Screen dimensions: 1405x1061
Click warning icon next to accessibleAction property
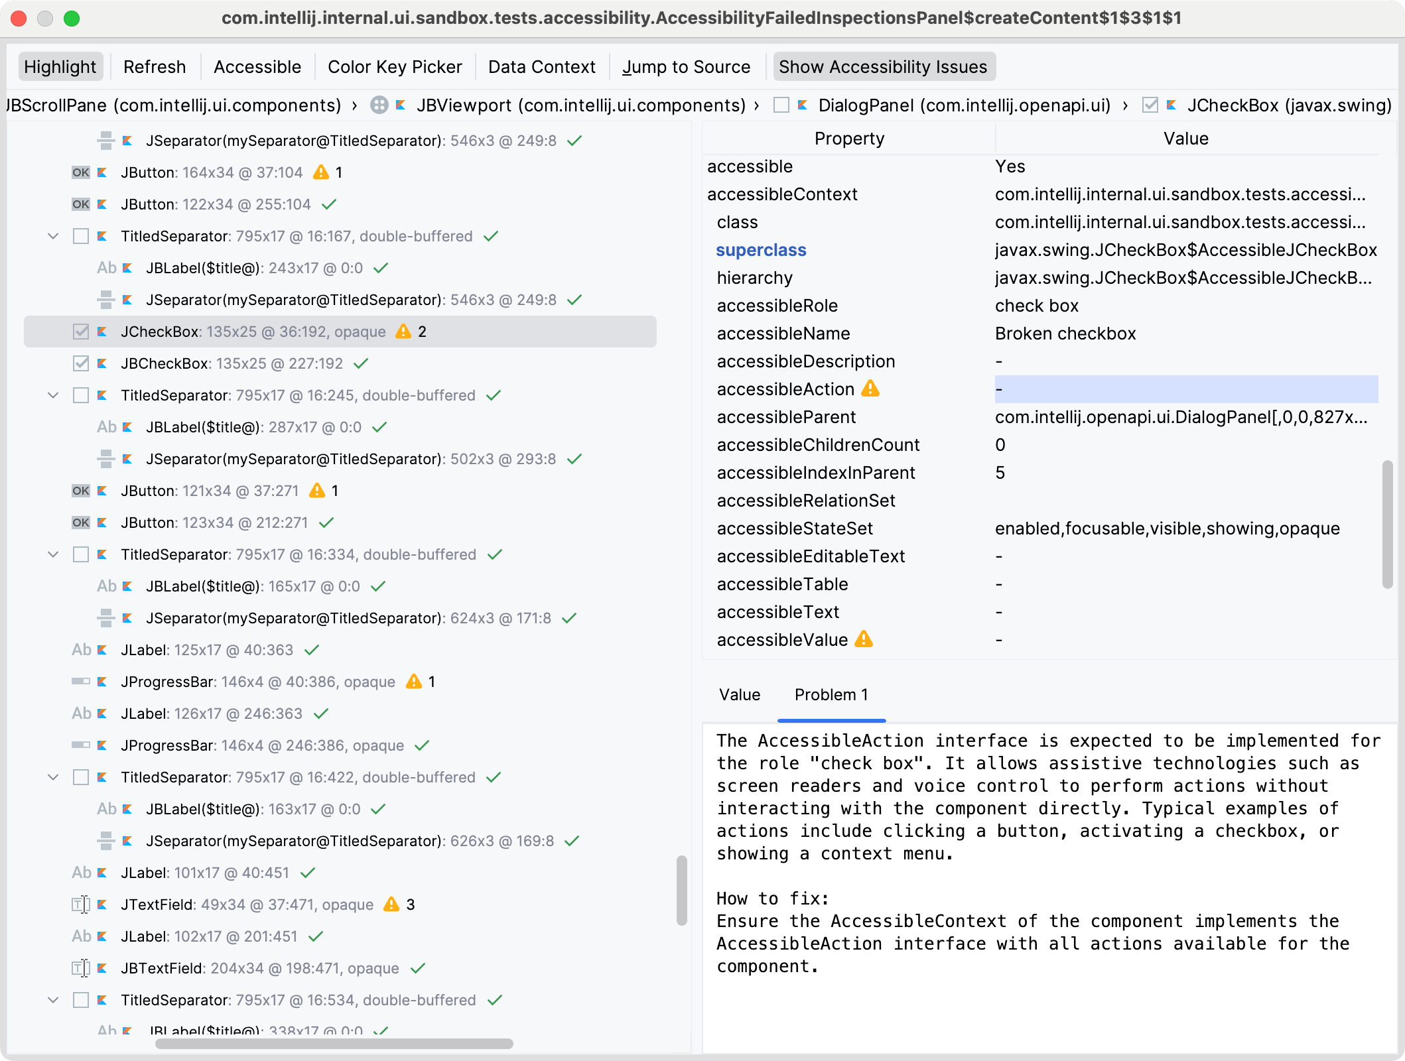(x=870, y=389)
